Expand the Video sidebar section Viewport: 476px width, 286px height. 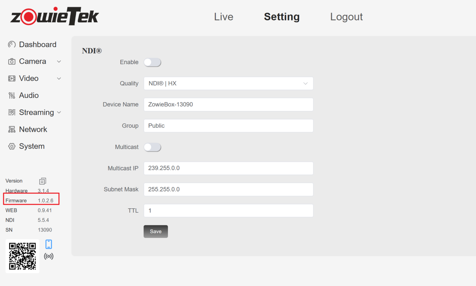coord(59,78)
